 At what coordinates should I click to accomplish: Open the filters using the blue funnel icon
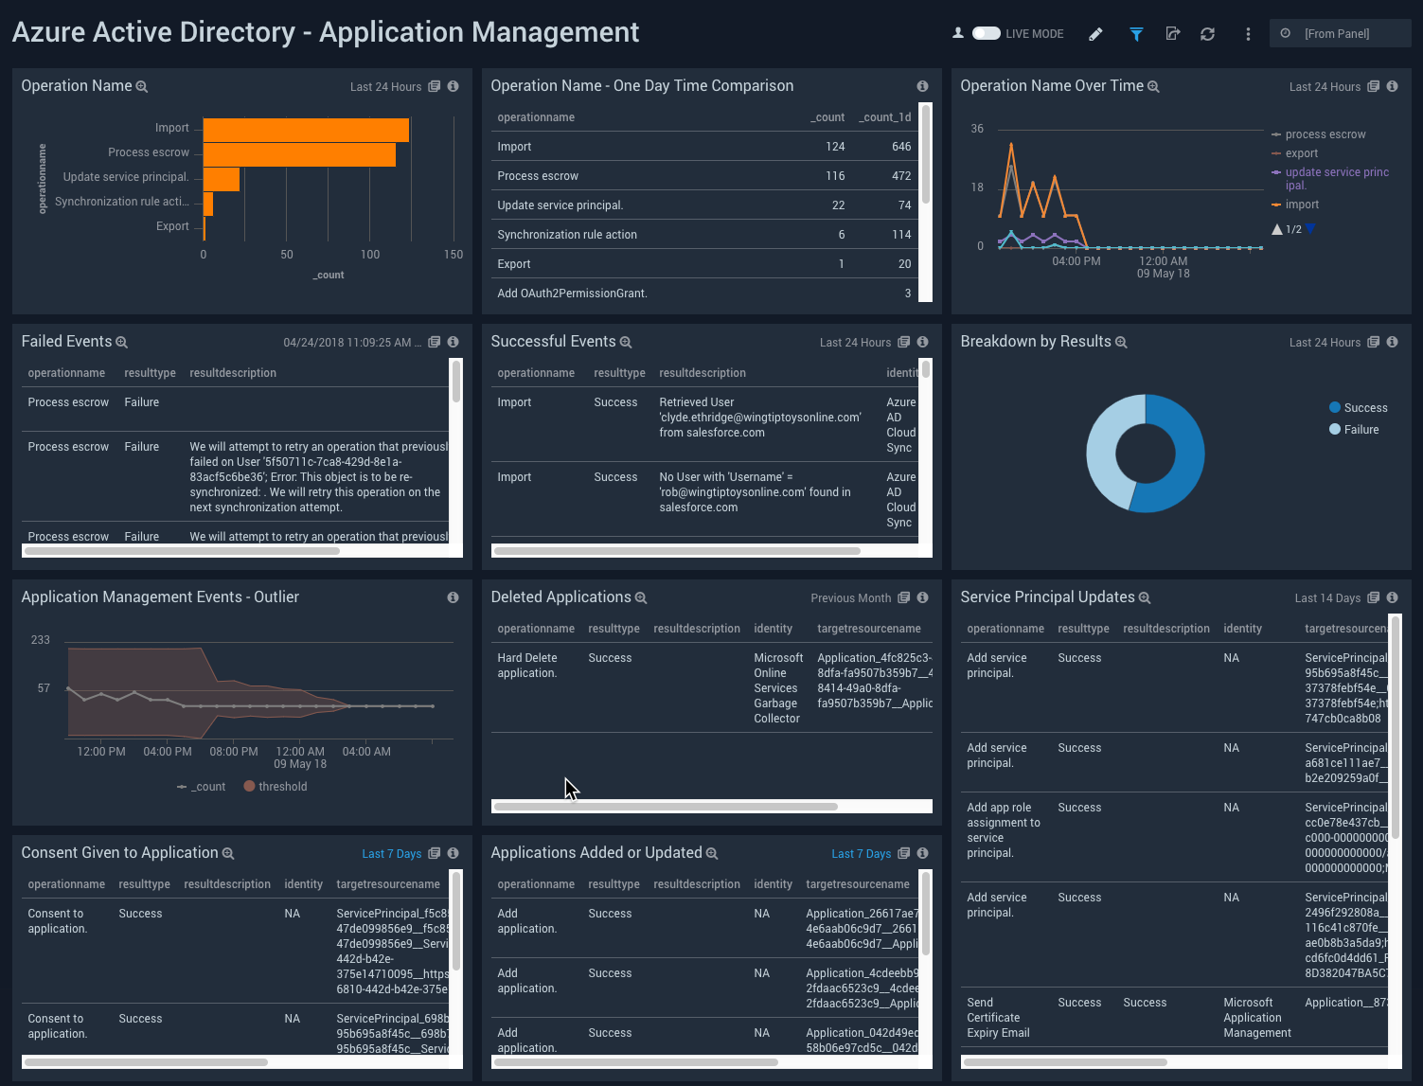[x=1135, y=33]
